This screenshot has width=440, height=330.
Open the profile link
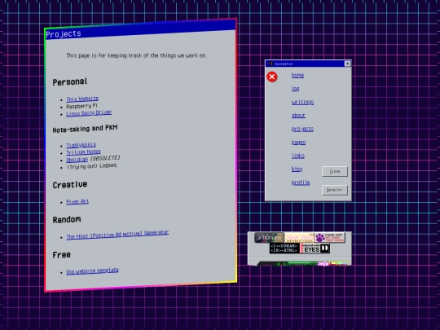300,183
